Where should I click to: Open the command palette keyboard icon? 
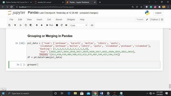click(x=92, y=25)
